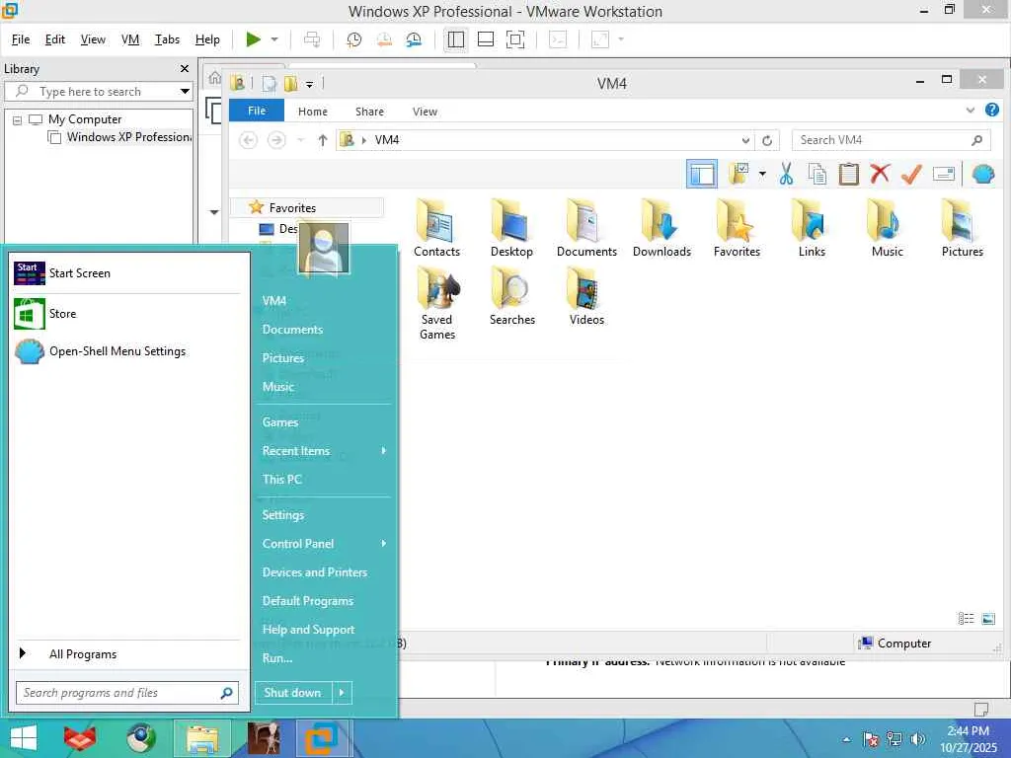Click the VMware Workstation taskbar icon
This screenshot has width=1011, height=758.
point(322,738)
